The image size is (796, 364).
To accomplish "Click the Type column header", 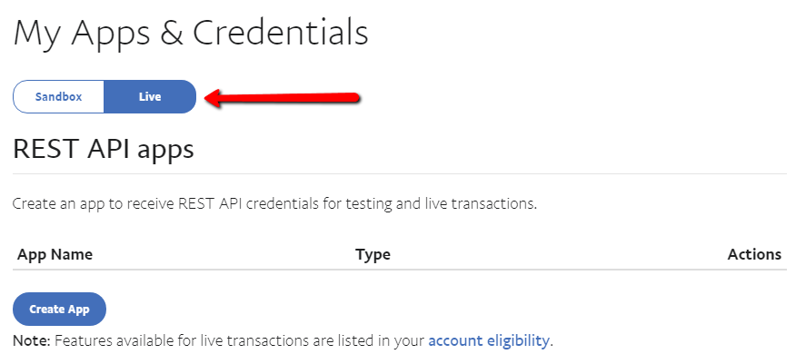I will click(x=373, y=254).
